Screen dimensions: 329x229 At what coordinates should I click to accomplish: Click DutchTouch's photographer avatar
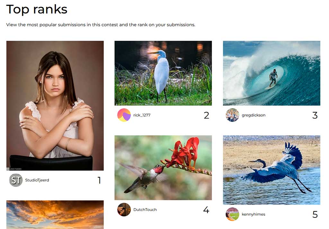(124, 209)
